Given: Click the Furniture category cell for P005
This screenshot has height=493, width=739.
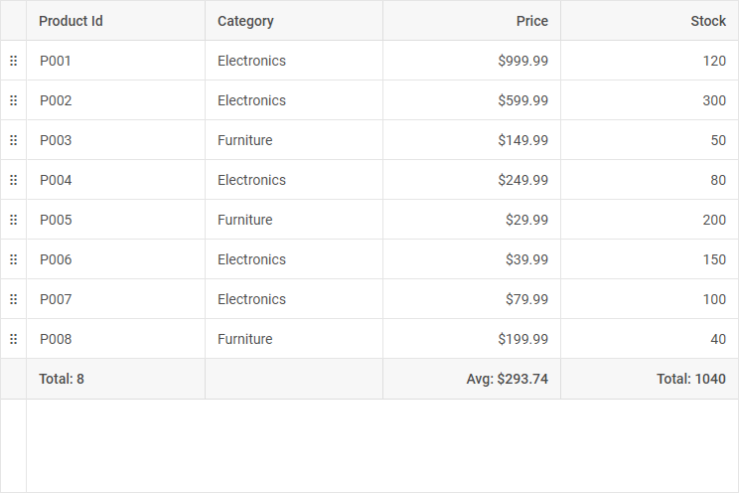Looking at the screenshot, I should (244, 220).
